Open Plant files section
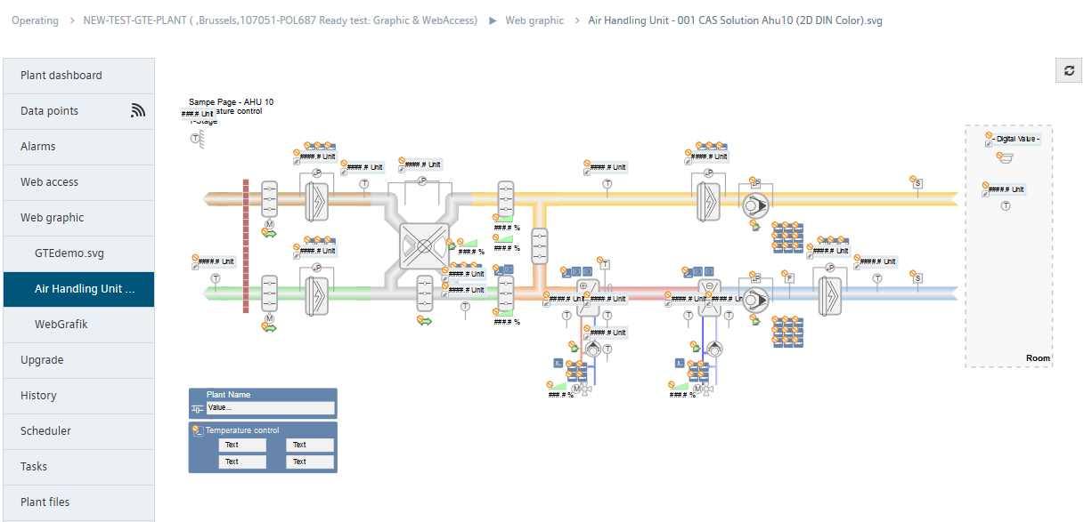Image resolution: width=1084 pixels, height=522 pixels. [x=78, y=502]
